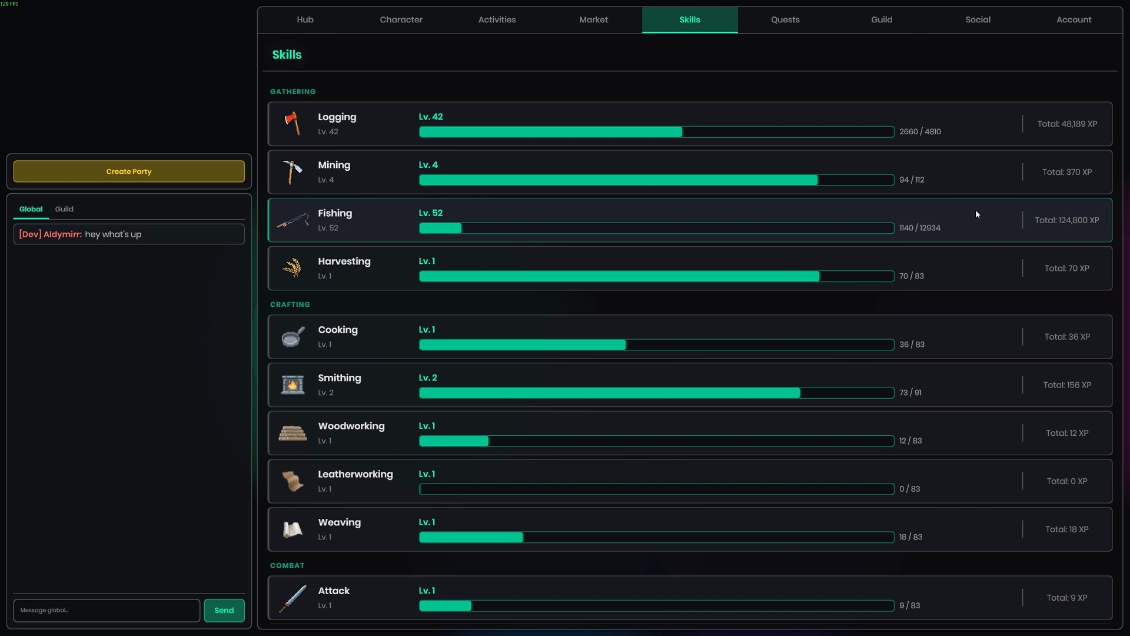Click the Harvesting wheat icon

tap(293, 269)
